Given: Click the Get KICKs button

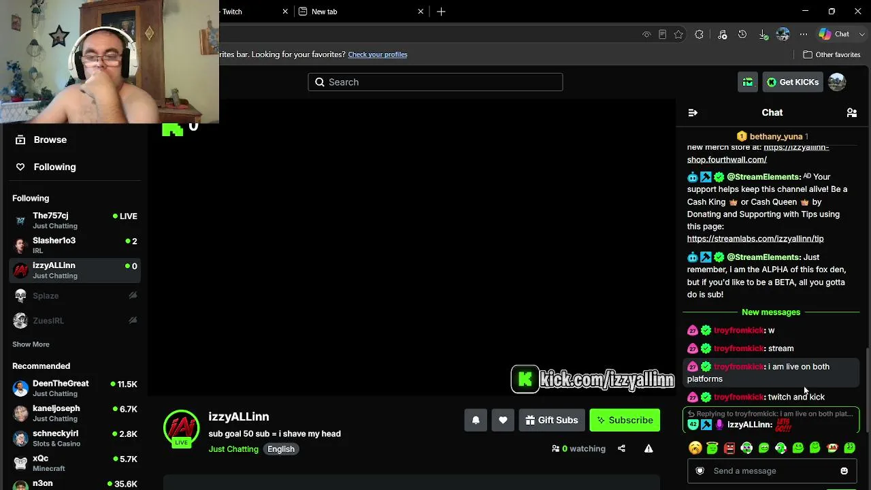Looking at the screenshot, I should (x=793, y=82).
